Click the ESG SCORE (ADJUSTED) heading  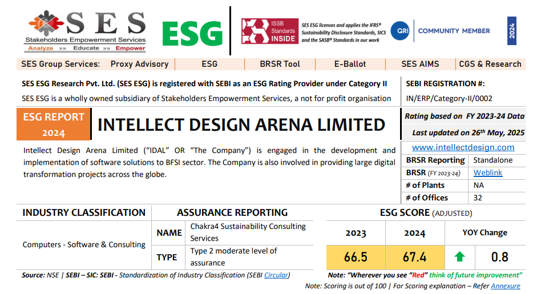(x=426, y=213)
